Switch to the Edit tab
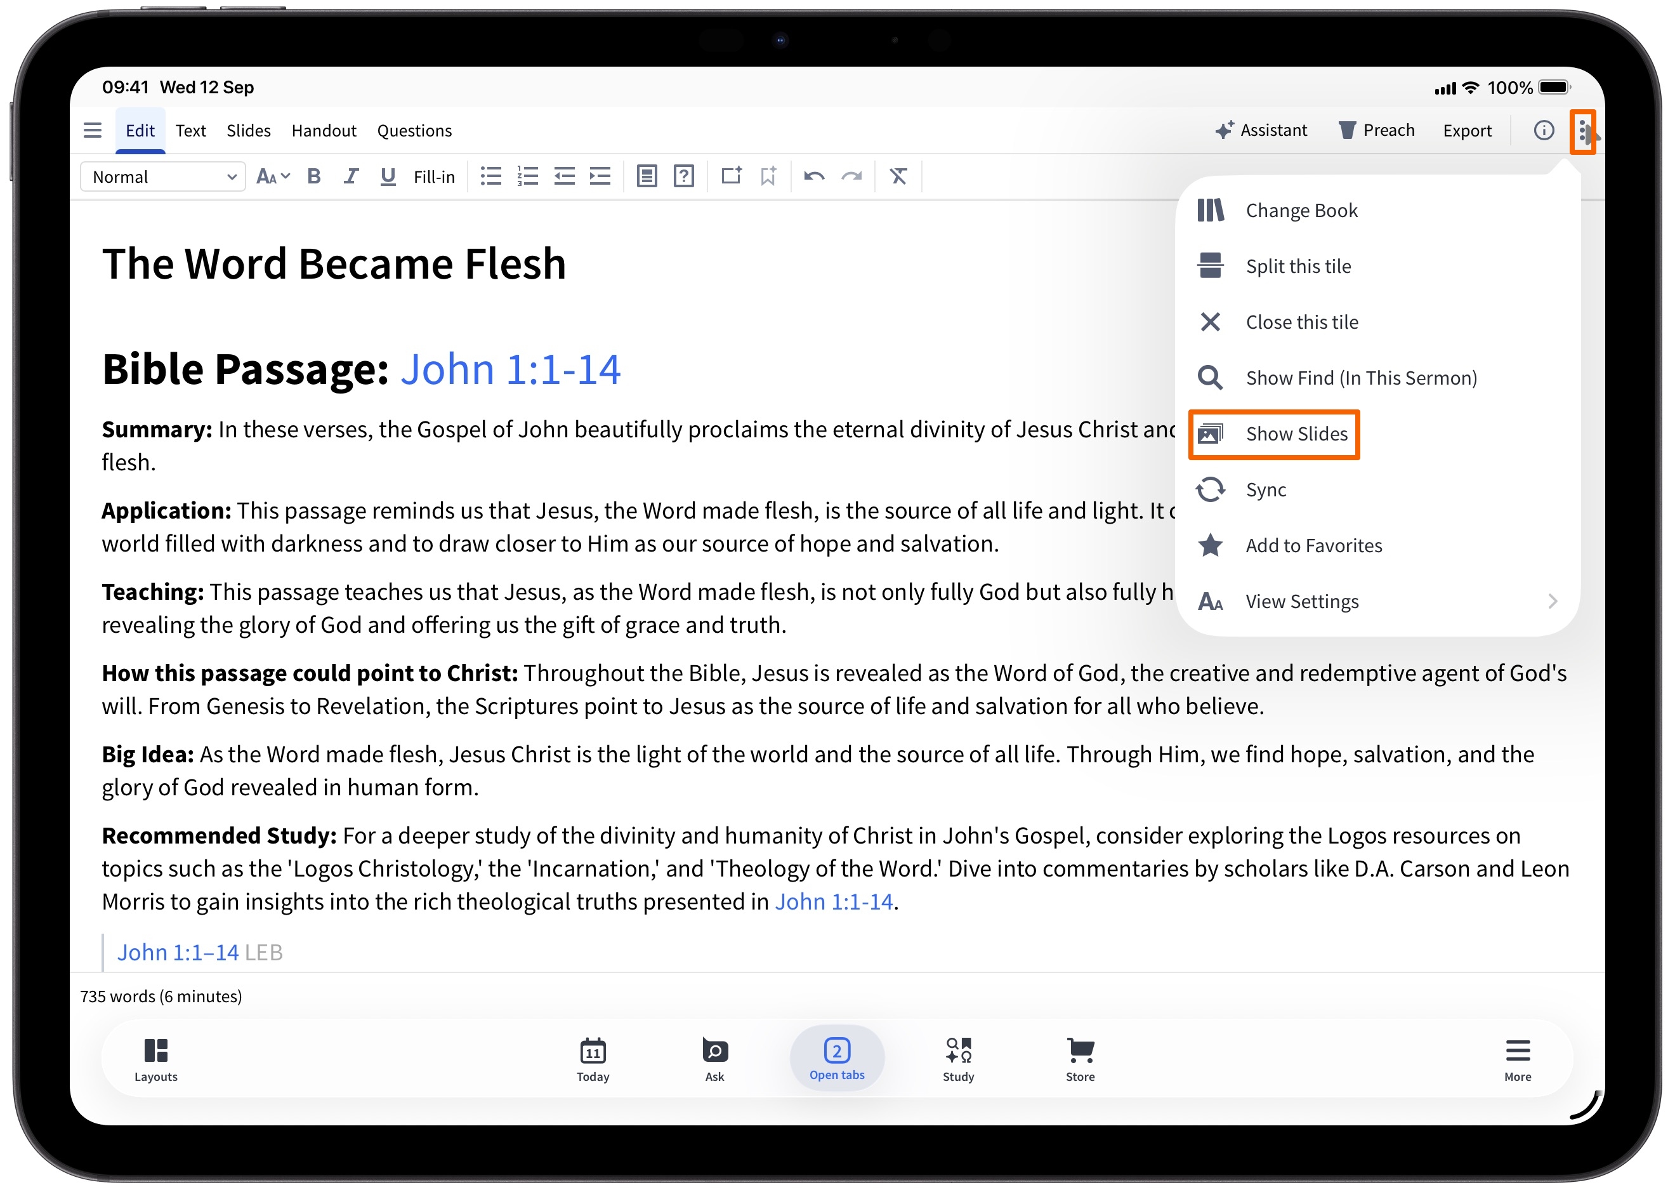Image resolution: width=1675 pixels, height=1192 pixels. (x=140, y=131)
